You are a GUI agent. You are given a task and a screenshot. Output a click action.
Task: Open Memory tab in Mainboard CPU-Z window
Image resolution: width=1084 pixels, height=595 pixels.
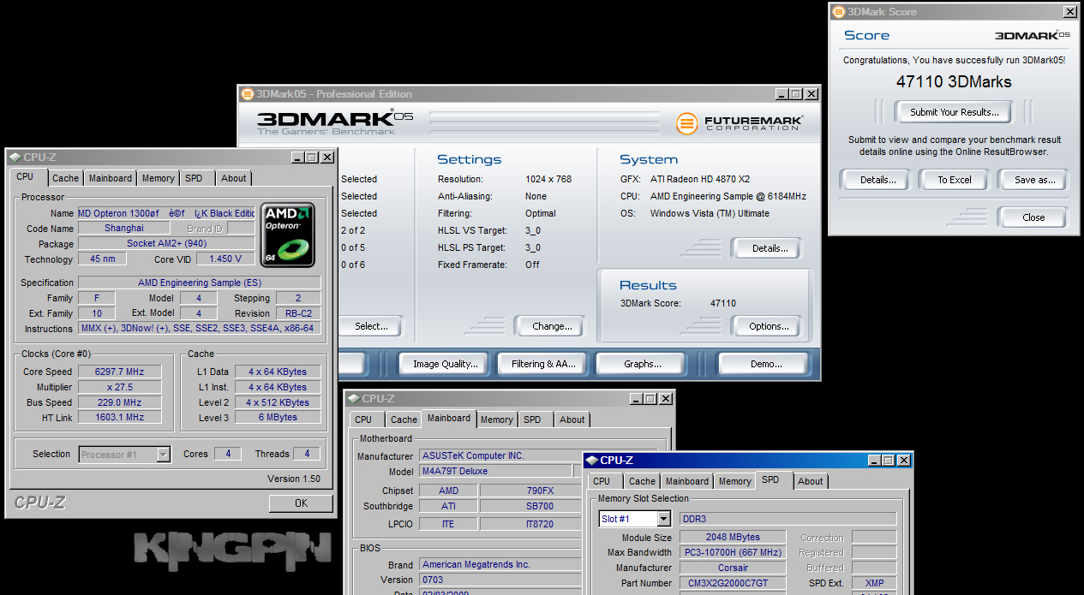tap(497, 419)
